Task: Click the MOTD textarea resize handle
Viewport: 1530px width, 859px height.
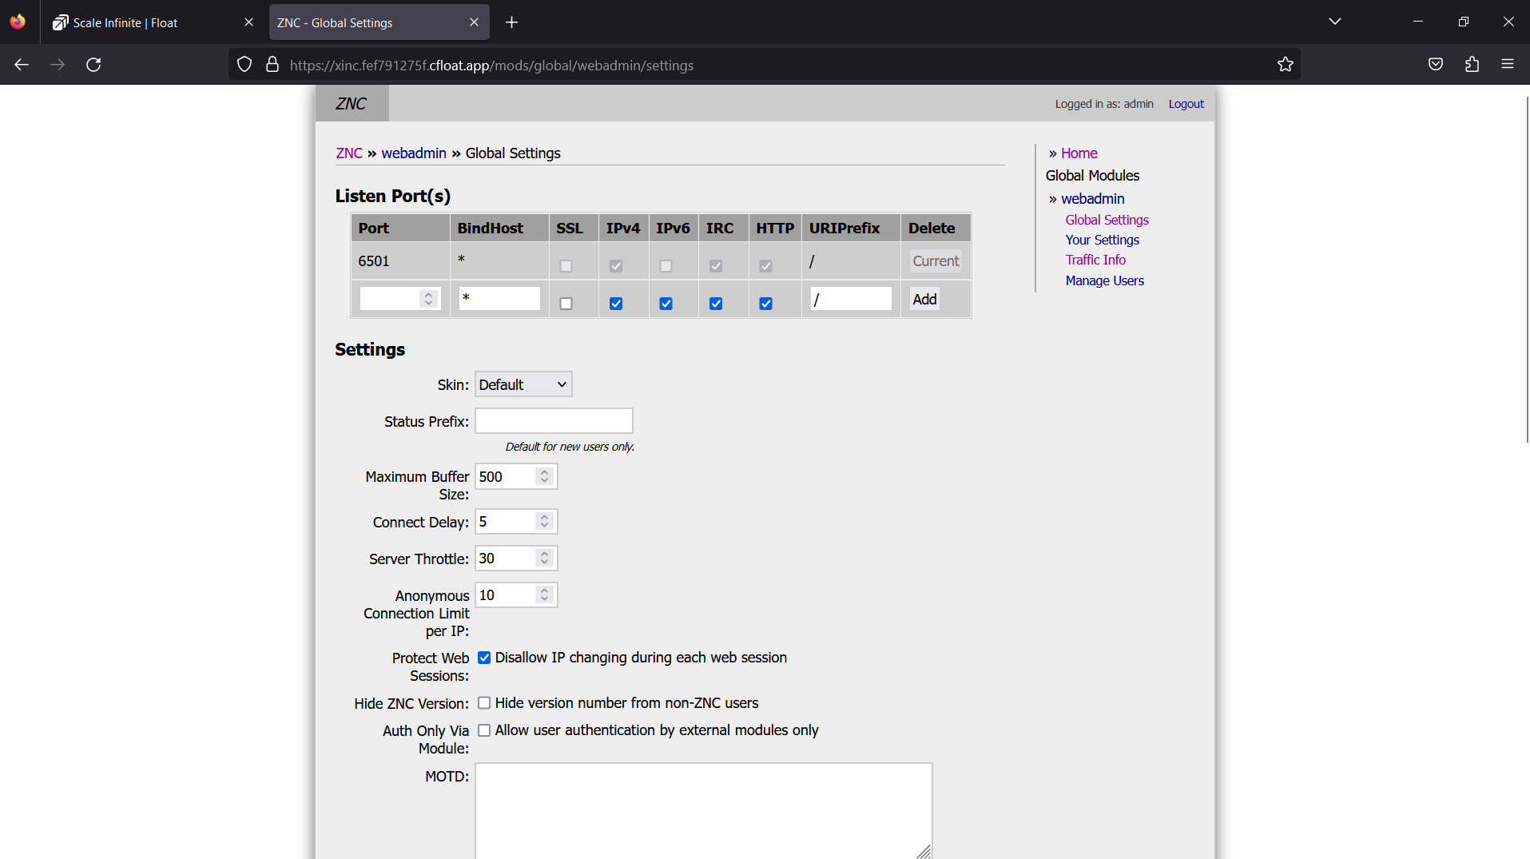Action: click(924, 852)
